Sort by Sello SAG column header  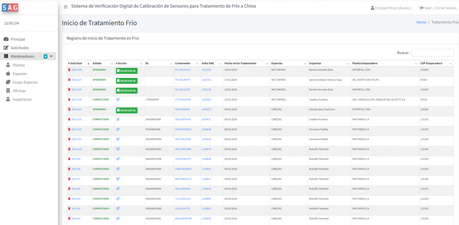click(x=212, y=63)
